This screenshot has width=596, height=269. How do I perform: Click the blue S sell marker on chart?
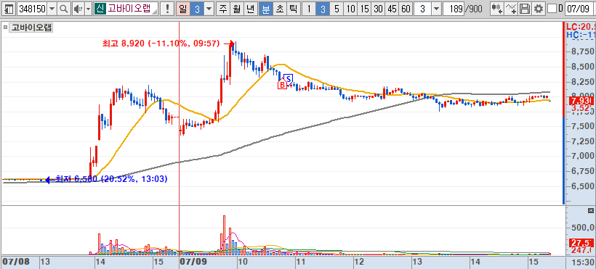289,78
